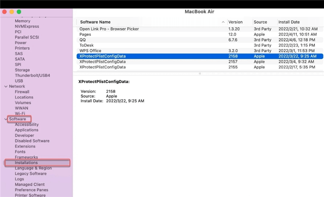Viewport: 324px width, 197px height.
Task: Open Developer under Software
Action: pyautogui.click(x=24, y=135)
